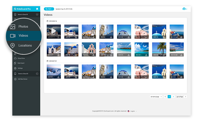Click the home icon beside KidsGuard Pro

(37, 9)
